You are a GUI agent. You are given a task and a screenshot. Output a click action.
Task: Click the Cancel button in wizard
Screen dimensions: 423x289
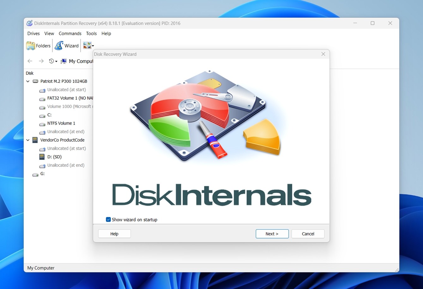(308, 234)
